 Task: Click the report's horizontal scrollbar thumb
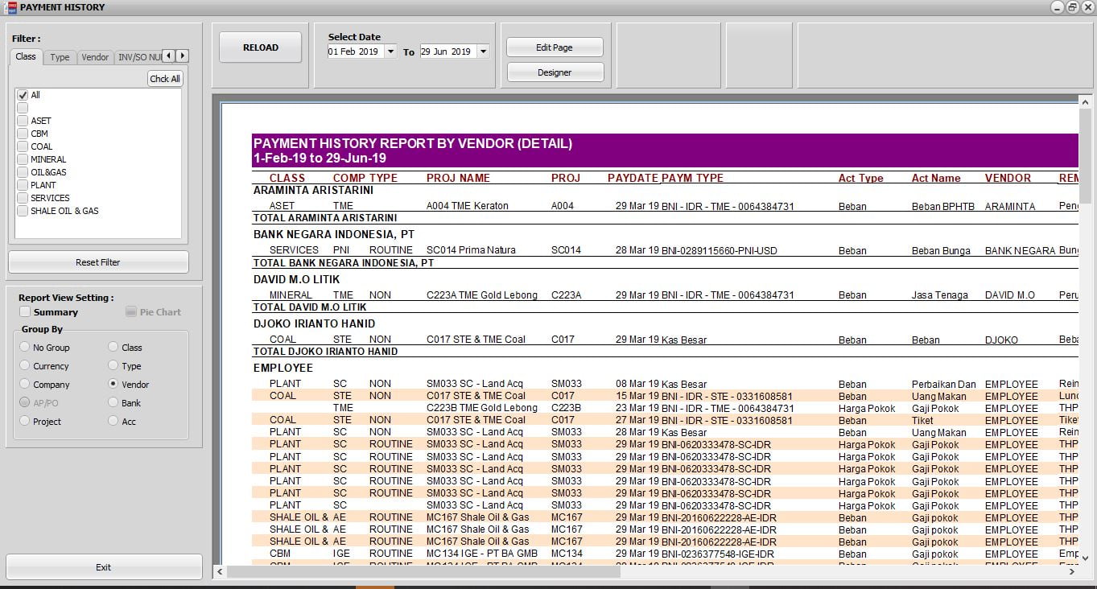click(423, 572)
